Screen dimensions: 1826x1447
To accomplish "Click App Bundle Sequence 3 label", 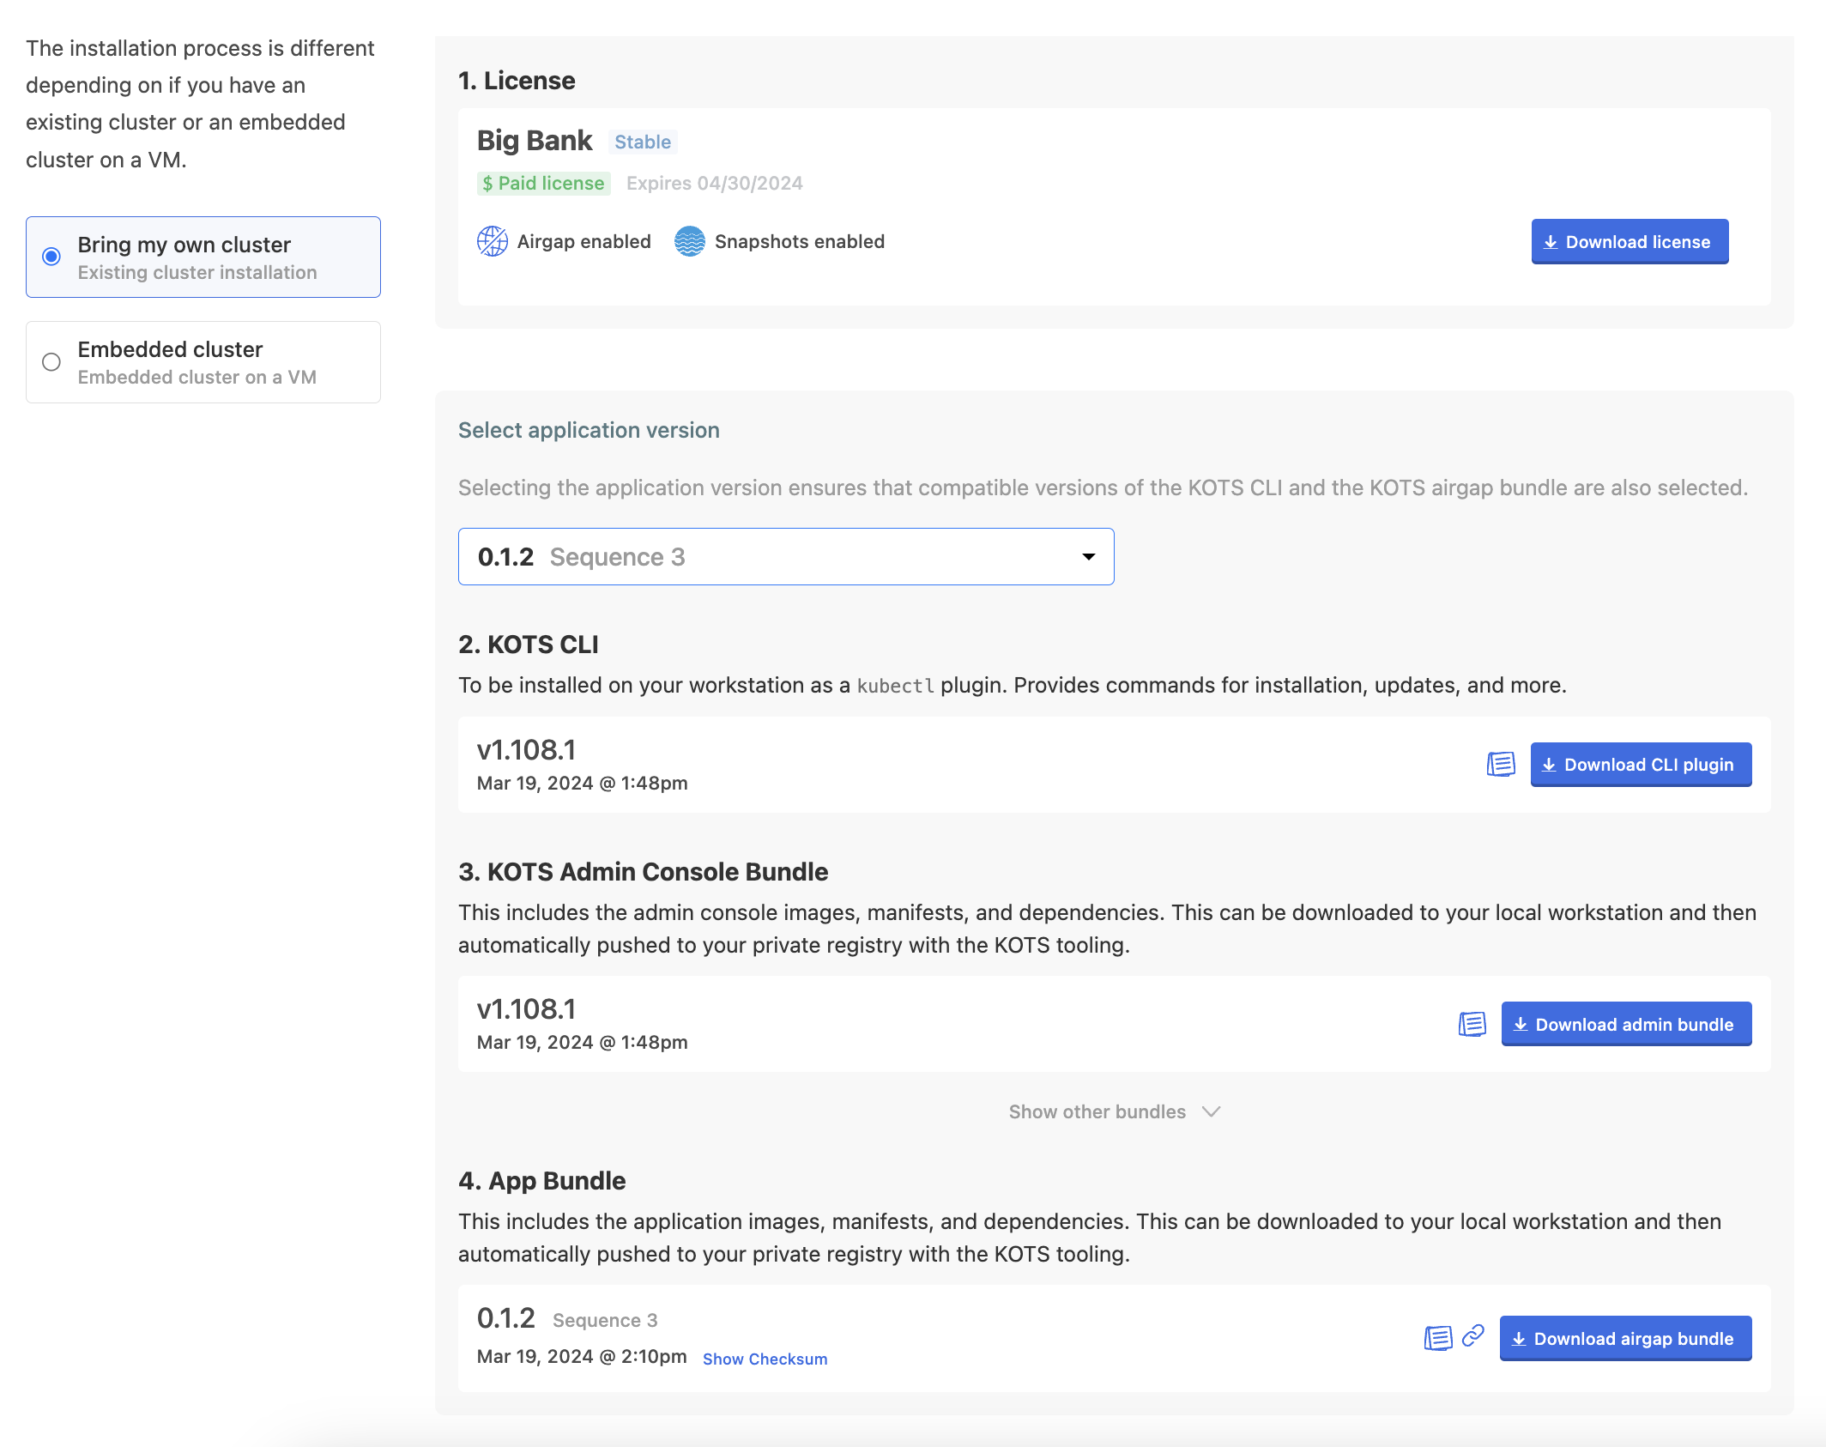I will pos(605,1320).
